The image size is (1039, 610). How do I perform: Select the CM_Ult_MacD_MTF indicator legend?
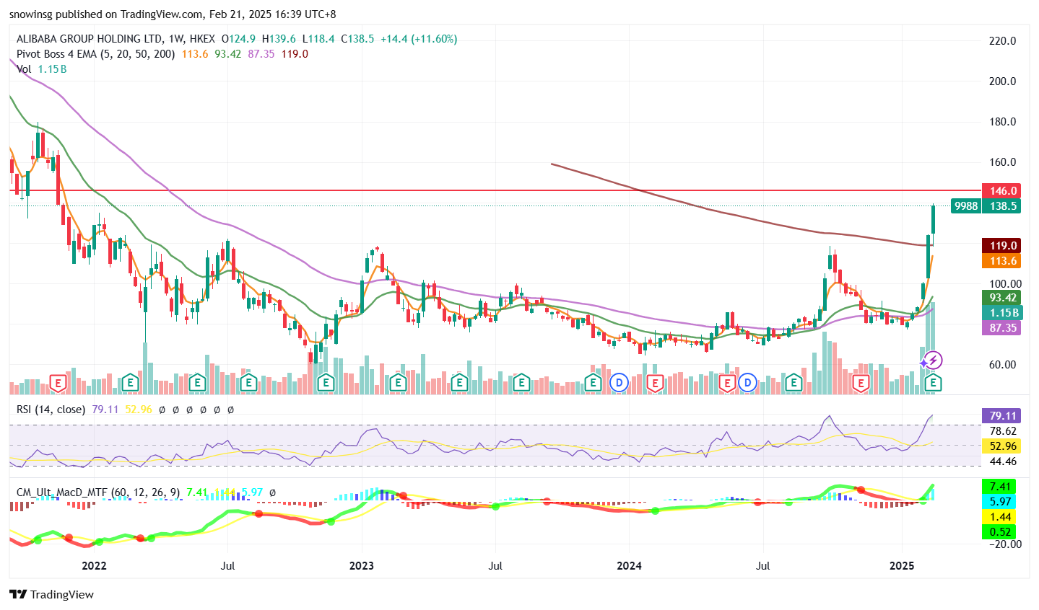[98, 492]
